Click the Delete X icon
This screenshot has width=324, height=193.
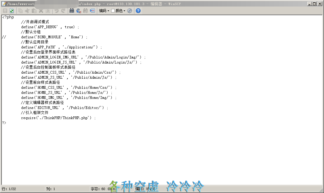[41, 11]
